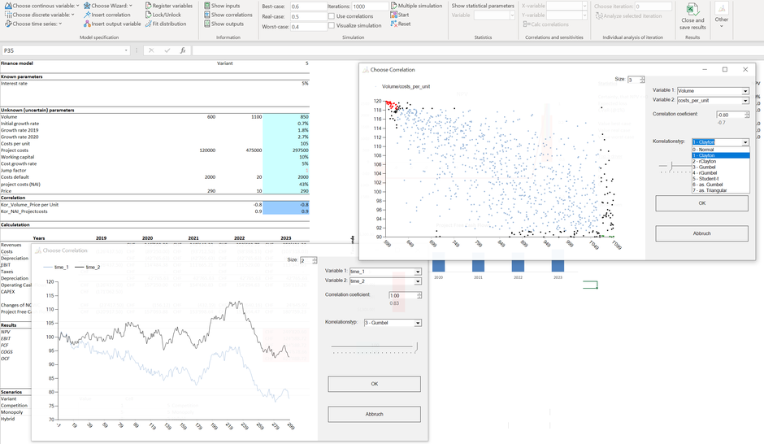Expand the X-variable dropdown
The height and width of the screenshot is (444, 764).
coord(584,6)
